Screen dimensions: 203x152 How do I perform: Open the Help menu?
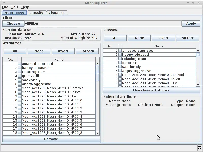click(x=25, y=7)
